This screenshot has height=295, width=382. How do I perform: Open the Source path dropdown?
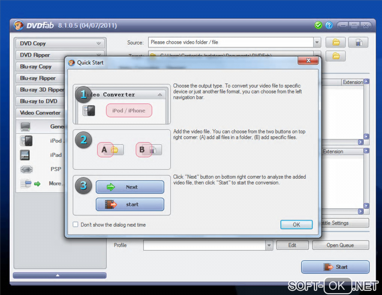[317, 42]
